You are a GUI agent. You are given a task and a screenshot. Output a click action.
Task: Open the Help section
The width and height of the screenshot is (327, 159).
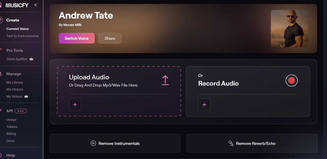(x=11, y=155)
